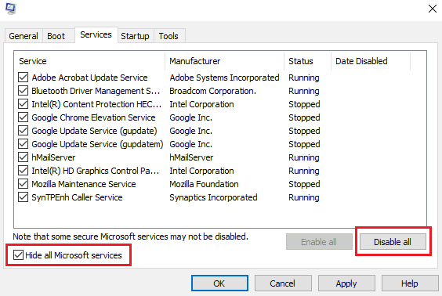Click the System Configuration title bar icon
442x296 pixels.
point(11,9)
